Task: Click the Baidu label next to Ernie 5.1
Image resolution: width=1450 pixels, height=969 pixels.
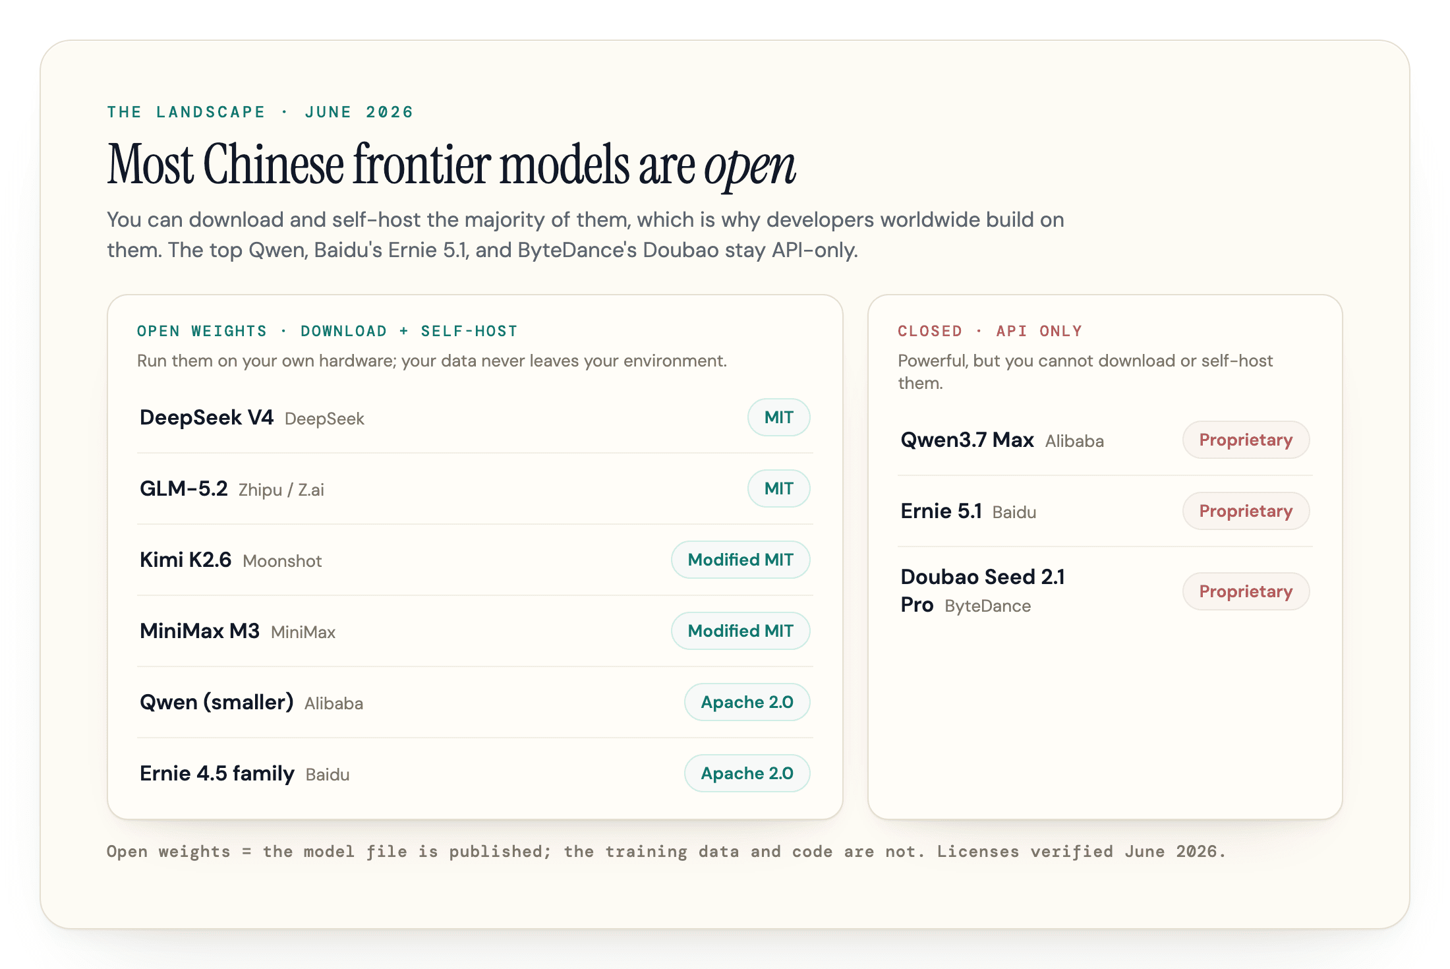Action: point(1014,512)
